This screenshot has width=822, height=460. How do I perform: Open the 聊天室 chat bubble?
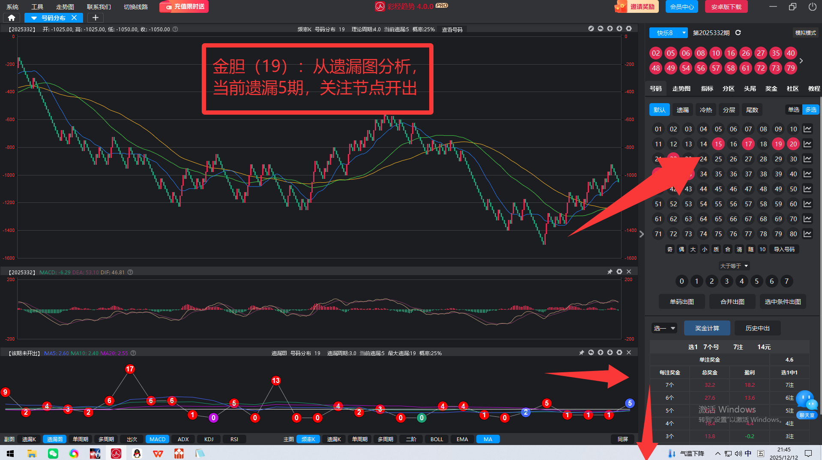pyautogui.click(x=807, y=403)
